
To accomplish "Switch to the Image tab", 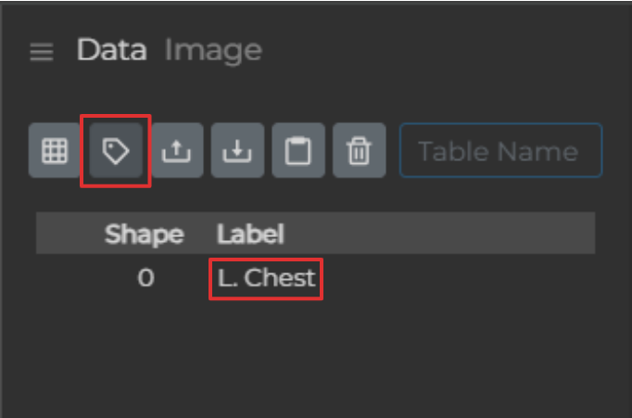I will (212, 50).
